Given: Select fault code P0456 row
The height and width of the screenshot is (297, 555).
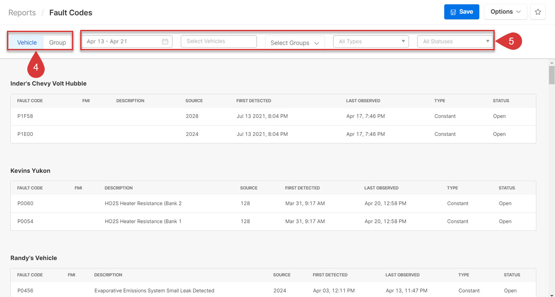Looking at the screenshot, I should coord(25,291).
